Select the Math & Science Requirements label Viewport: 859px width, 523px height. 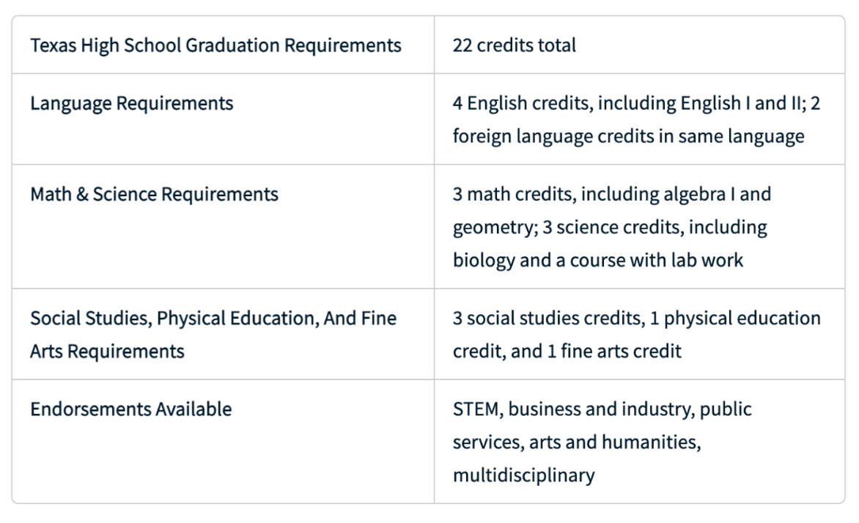(x=154, y=194)
